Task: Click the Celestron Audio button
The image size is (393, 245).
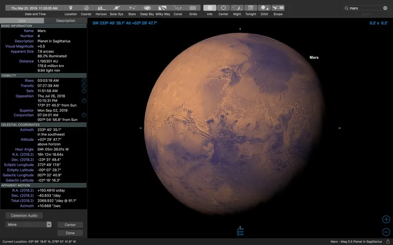Action: click(x=24, y=216)
